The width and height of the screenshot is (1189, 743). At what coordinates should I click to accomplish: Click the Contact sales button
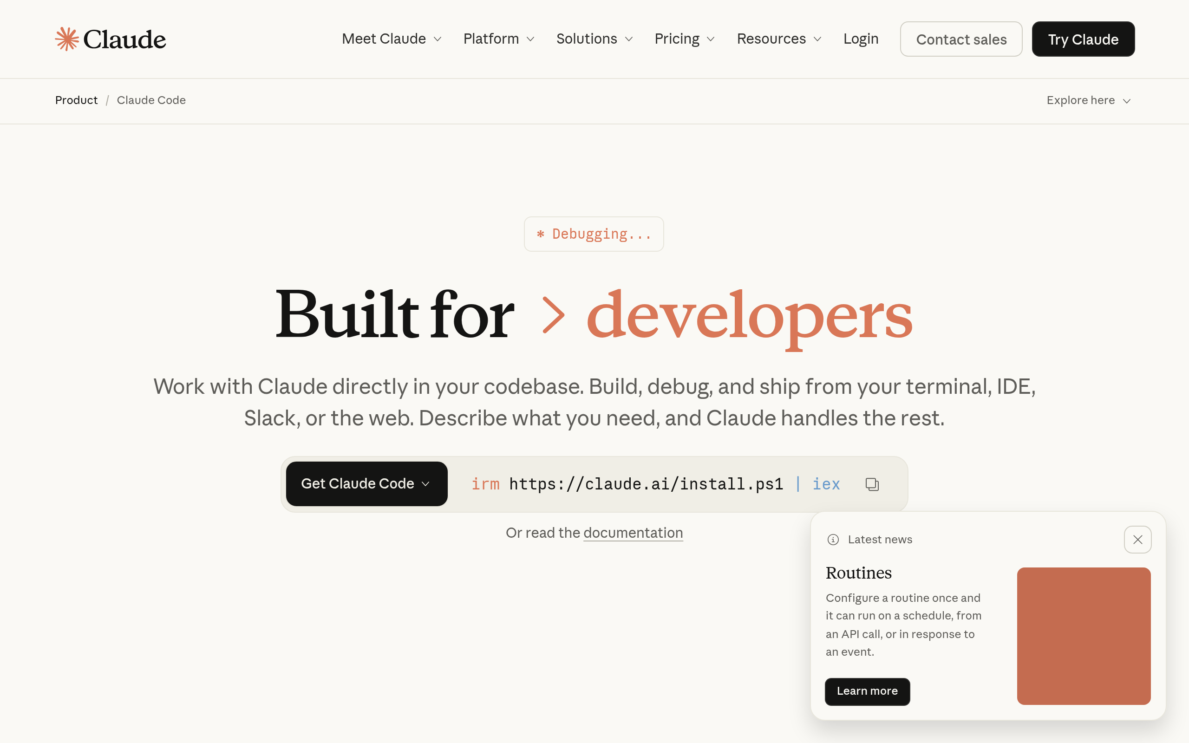(x=961, y=39)
